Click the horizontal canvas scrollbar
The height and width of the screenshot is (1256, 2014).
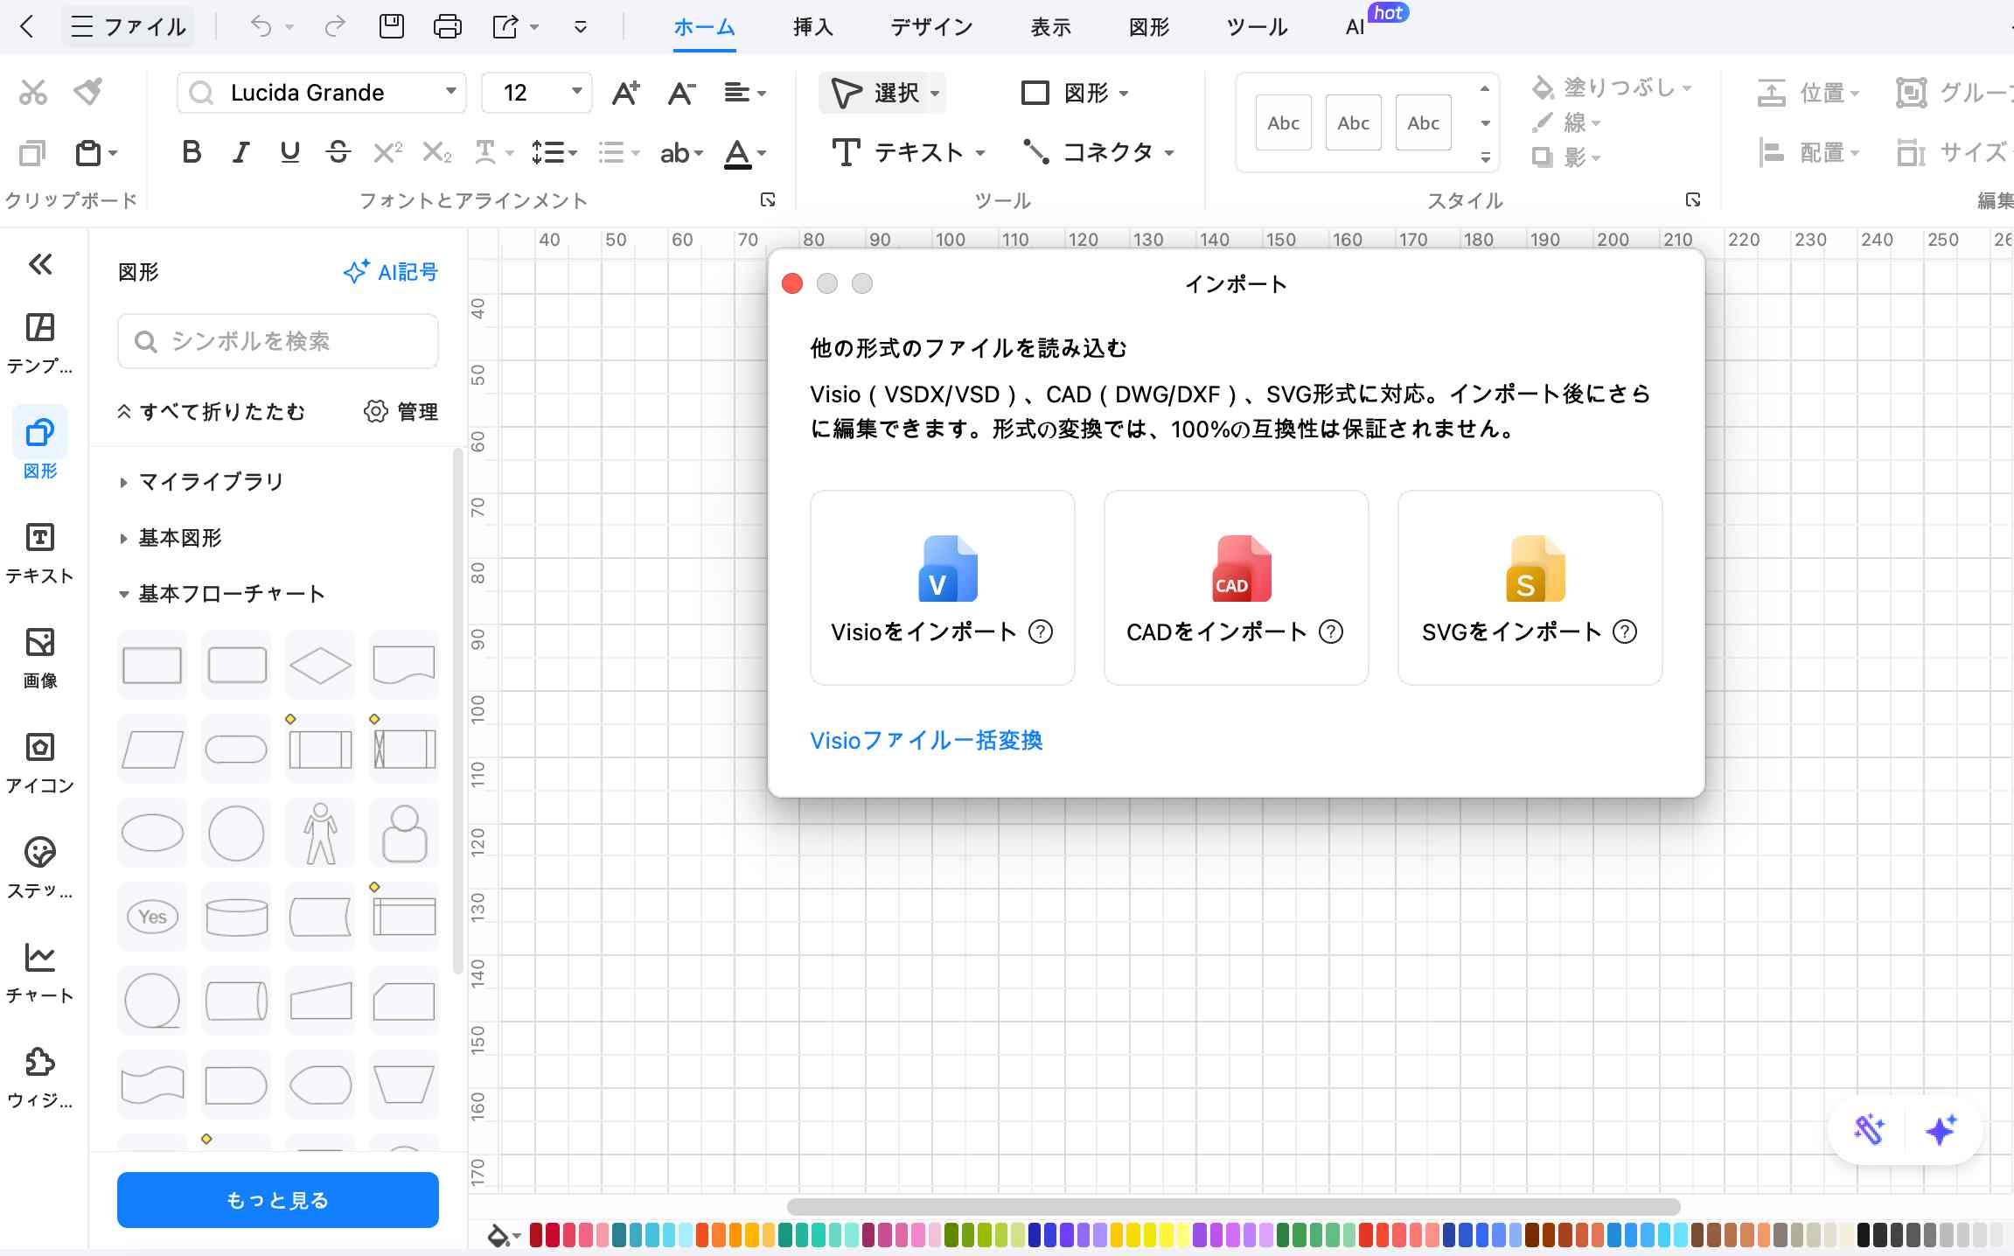point(1233,1207)
